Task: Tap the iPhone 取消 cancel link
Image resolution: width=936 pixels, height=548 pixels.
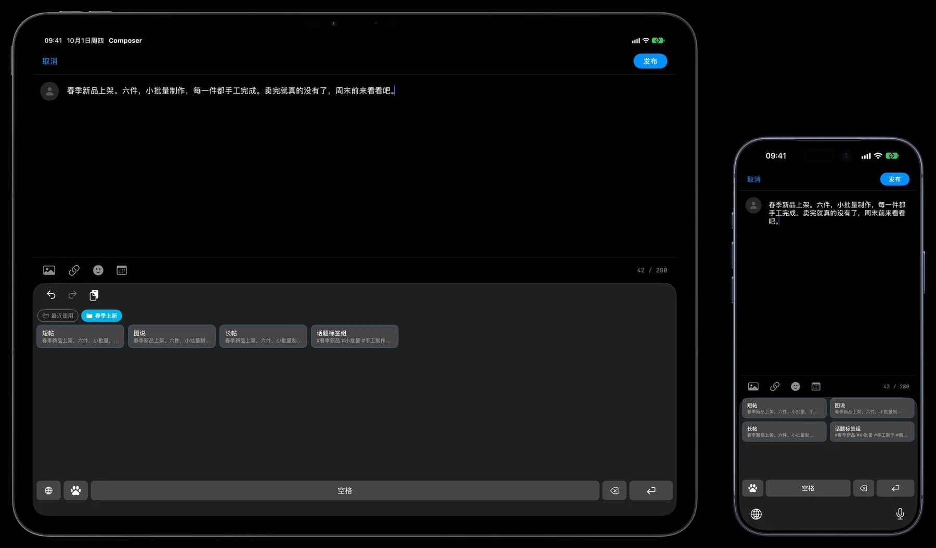Action: coord(754,179)
